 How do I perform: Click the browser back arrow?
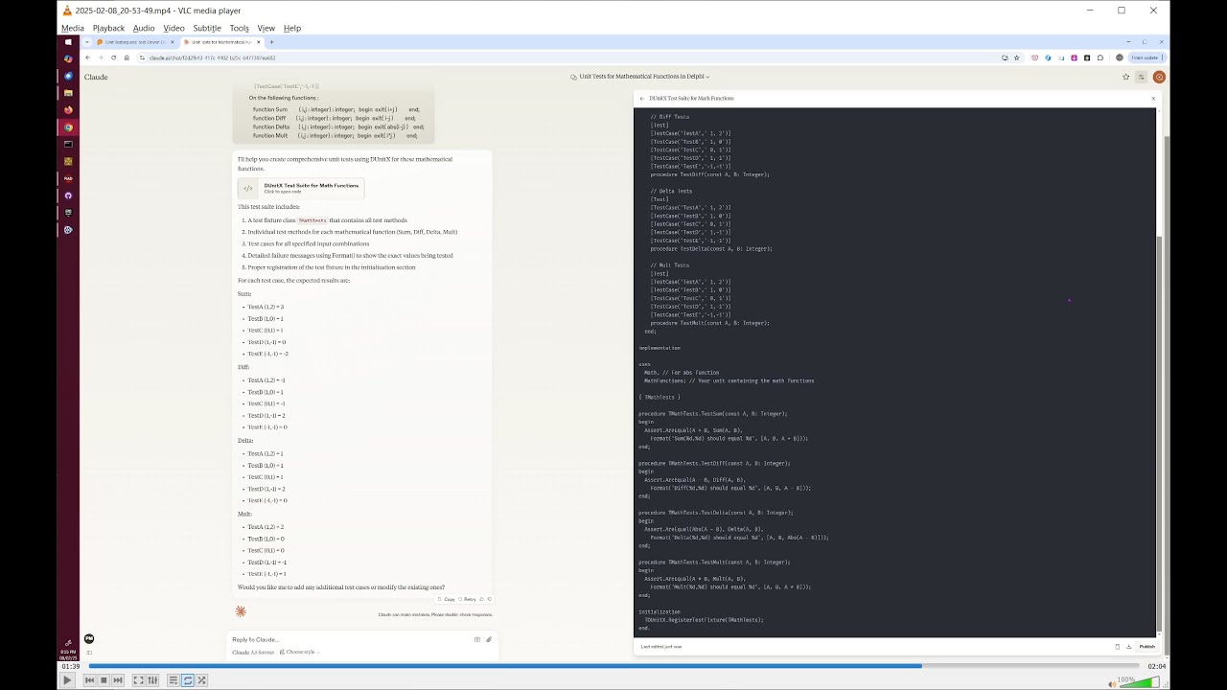pos(87,57)
